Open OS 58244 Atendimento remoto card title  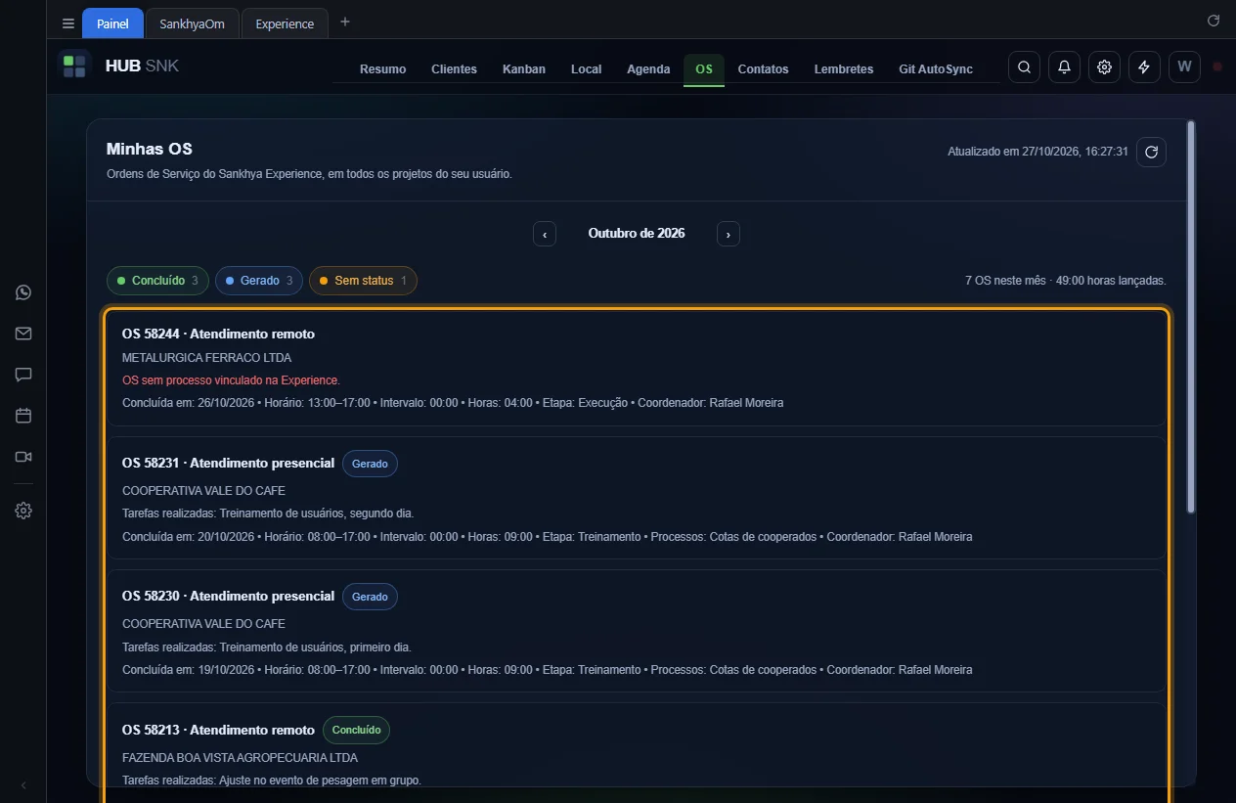[x=218, y=334]
